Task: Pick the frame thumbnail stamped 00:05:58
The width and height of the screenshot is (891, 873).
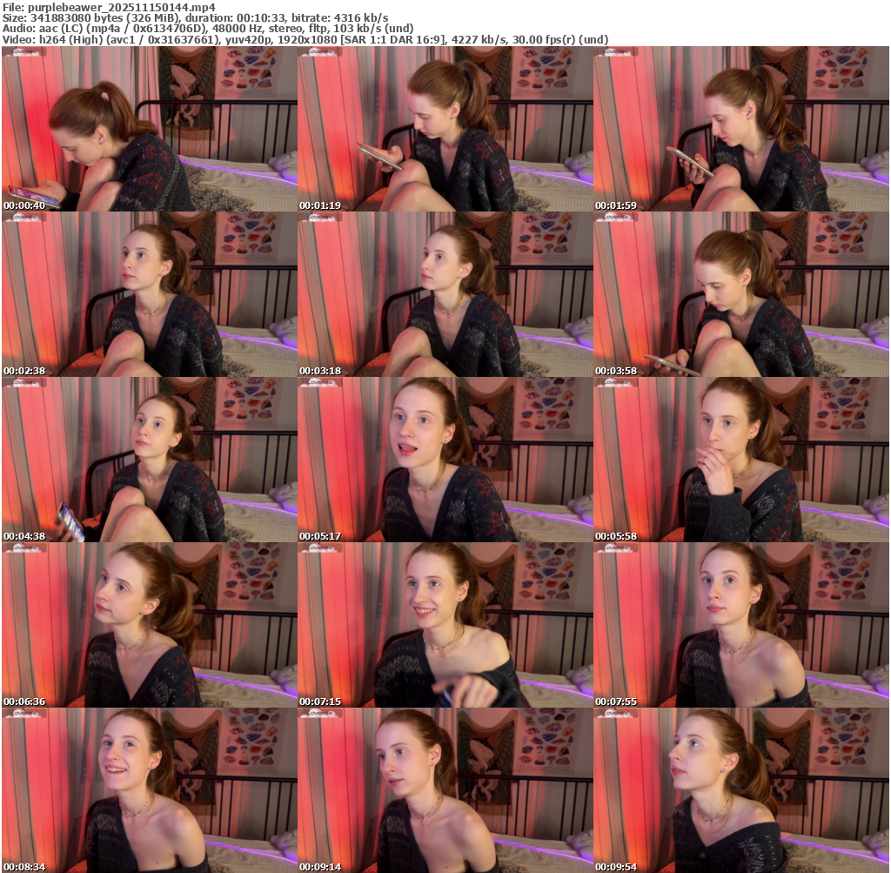Action: (741, 460)
